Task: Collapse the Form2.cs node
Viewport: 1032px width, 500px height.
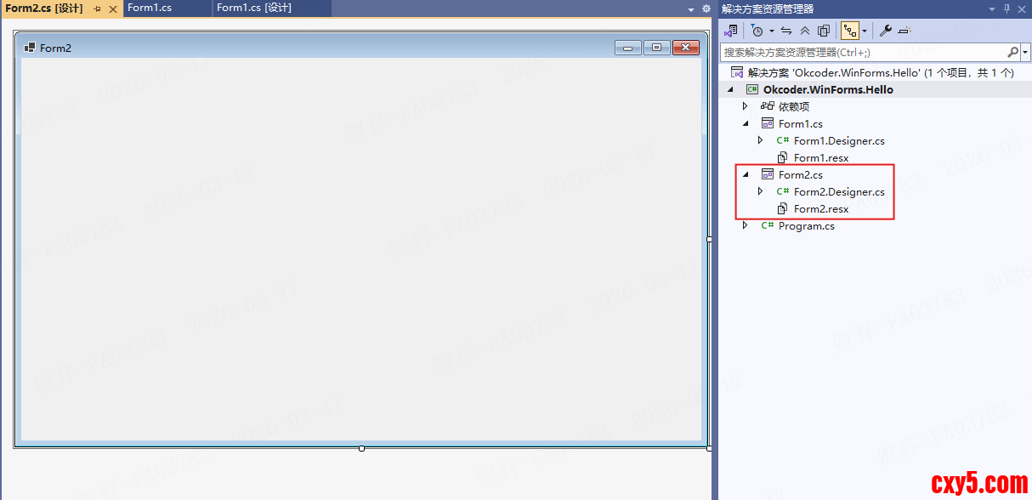Action: [x=746, y=174]
